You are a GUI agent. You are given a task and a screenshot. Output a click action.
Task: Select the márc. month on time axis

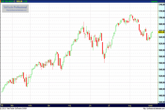click(31, 105)
